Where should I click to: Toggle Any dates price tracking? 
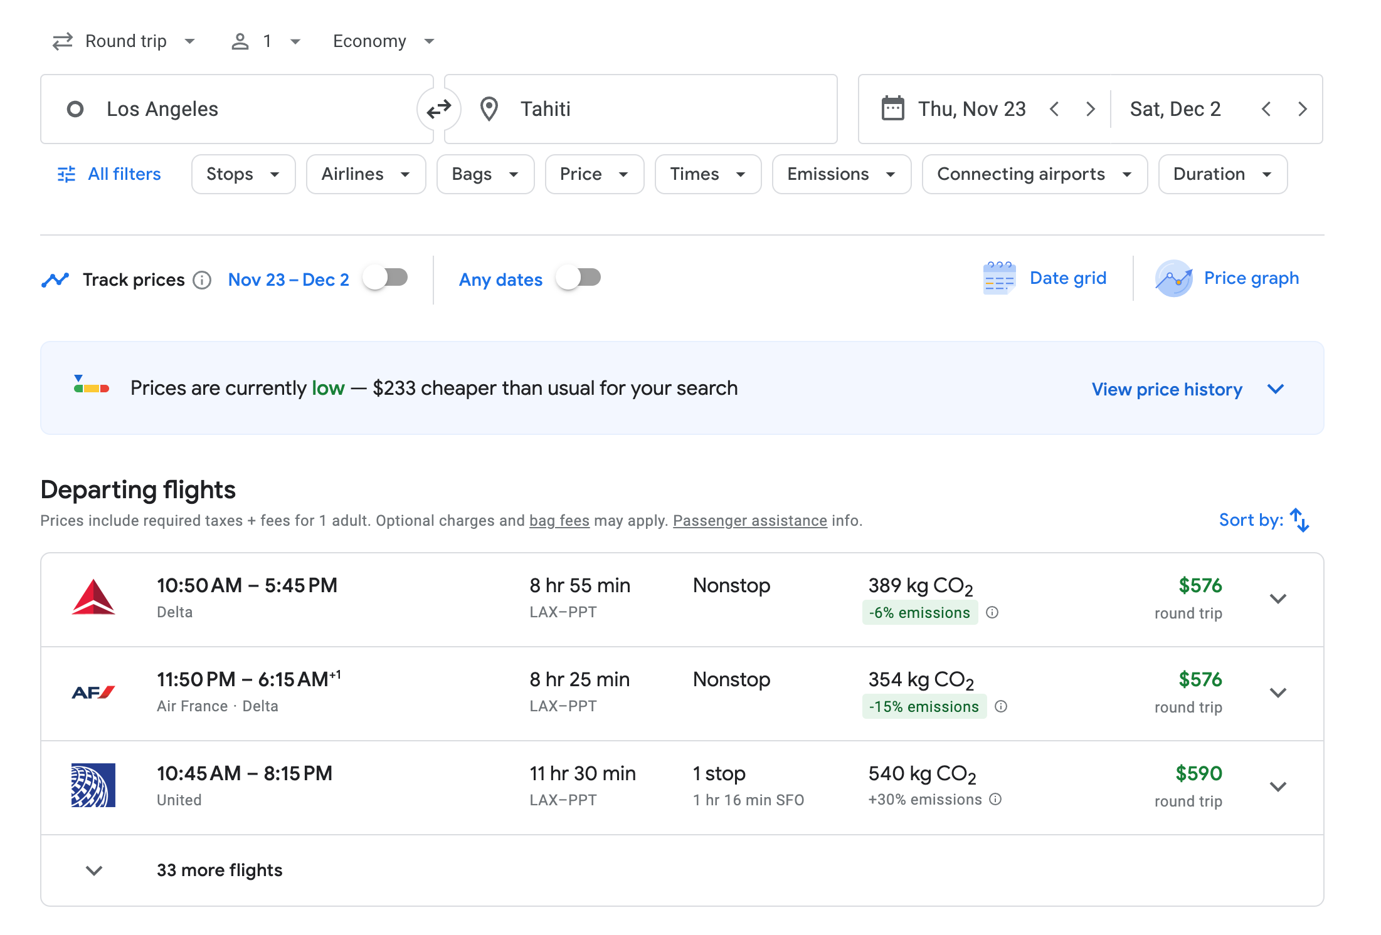pyautogui.click(x=579, y=278)
